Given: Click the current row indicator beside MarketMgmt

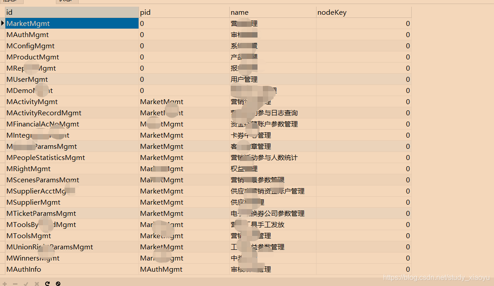Looking at the screenshot, I should (x=3, y=23).
